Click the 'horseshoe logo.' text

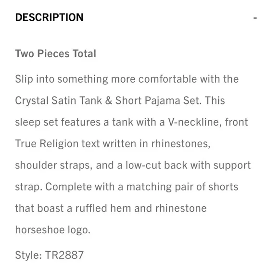coord(53,230)
